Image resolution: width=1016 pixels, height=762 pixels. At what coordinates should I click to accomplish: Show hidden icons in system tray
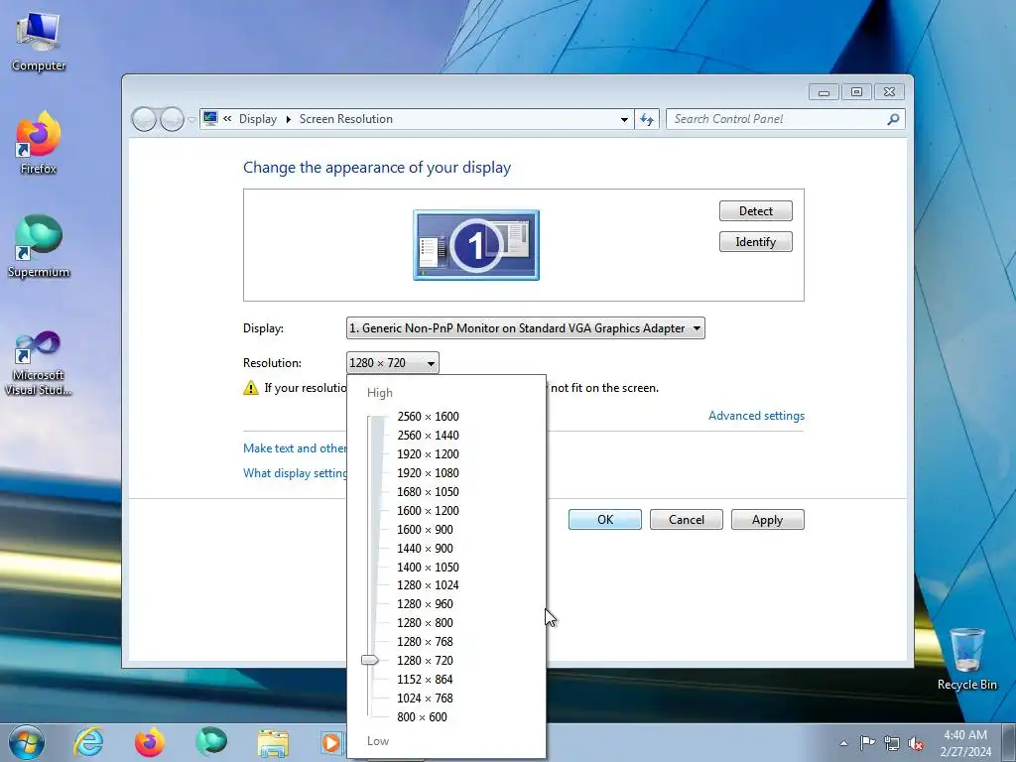(843, 743)
